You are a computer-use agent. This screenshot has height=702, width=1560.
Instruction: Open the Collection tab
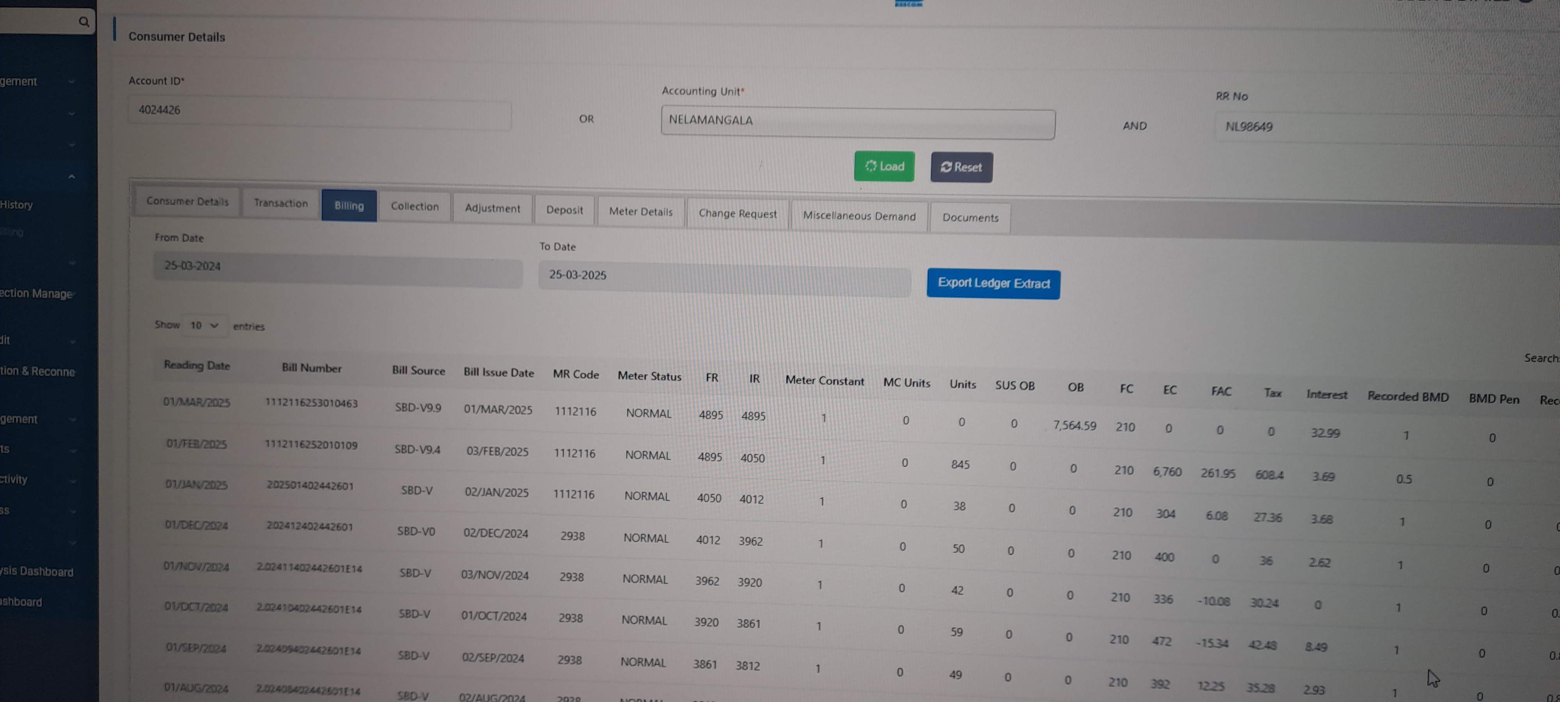[x=414, y=207]
